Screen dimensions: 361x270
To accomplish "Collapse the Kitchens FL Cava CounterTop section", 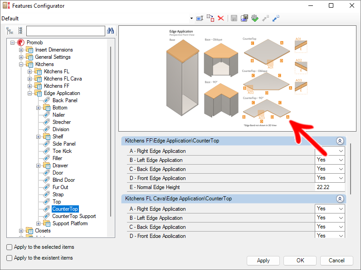I will click(340, 199).
